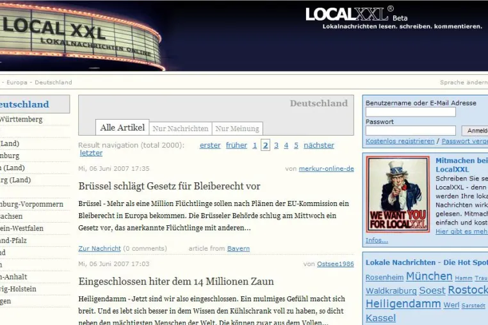Open the Soest hot spot tag
This screenshot has height=325, width=488.
click(x=432, y=290)
